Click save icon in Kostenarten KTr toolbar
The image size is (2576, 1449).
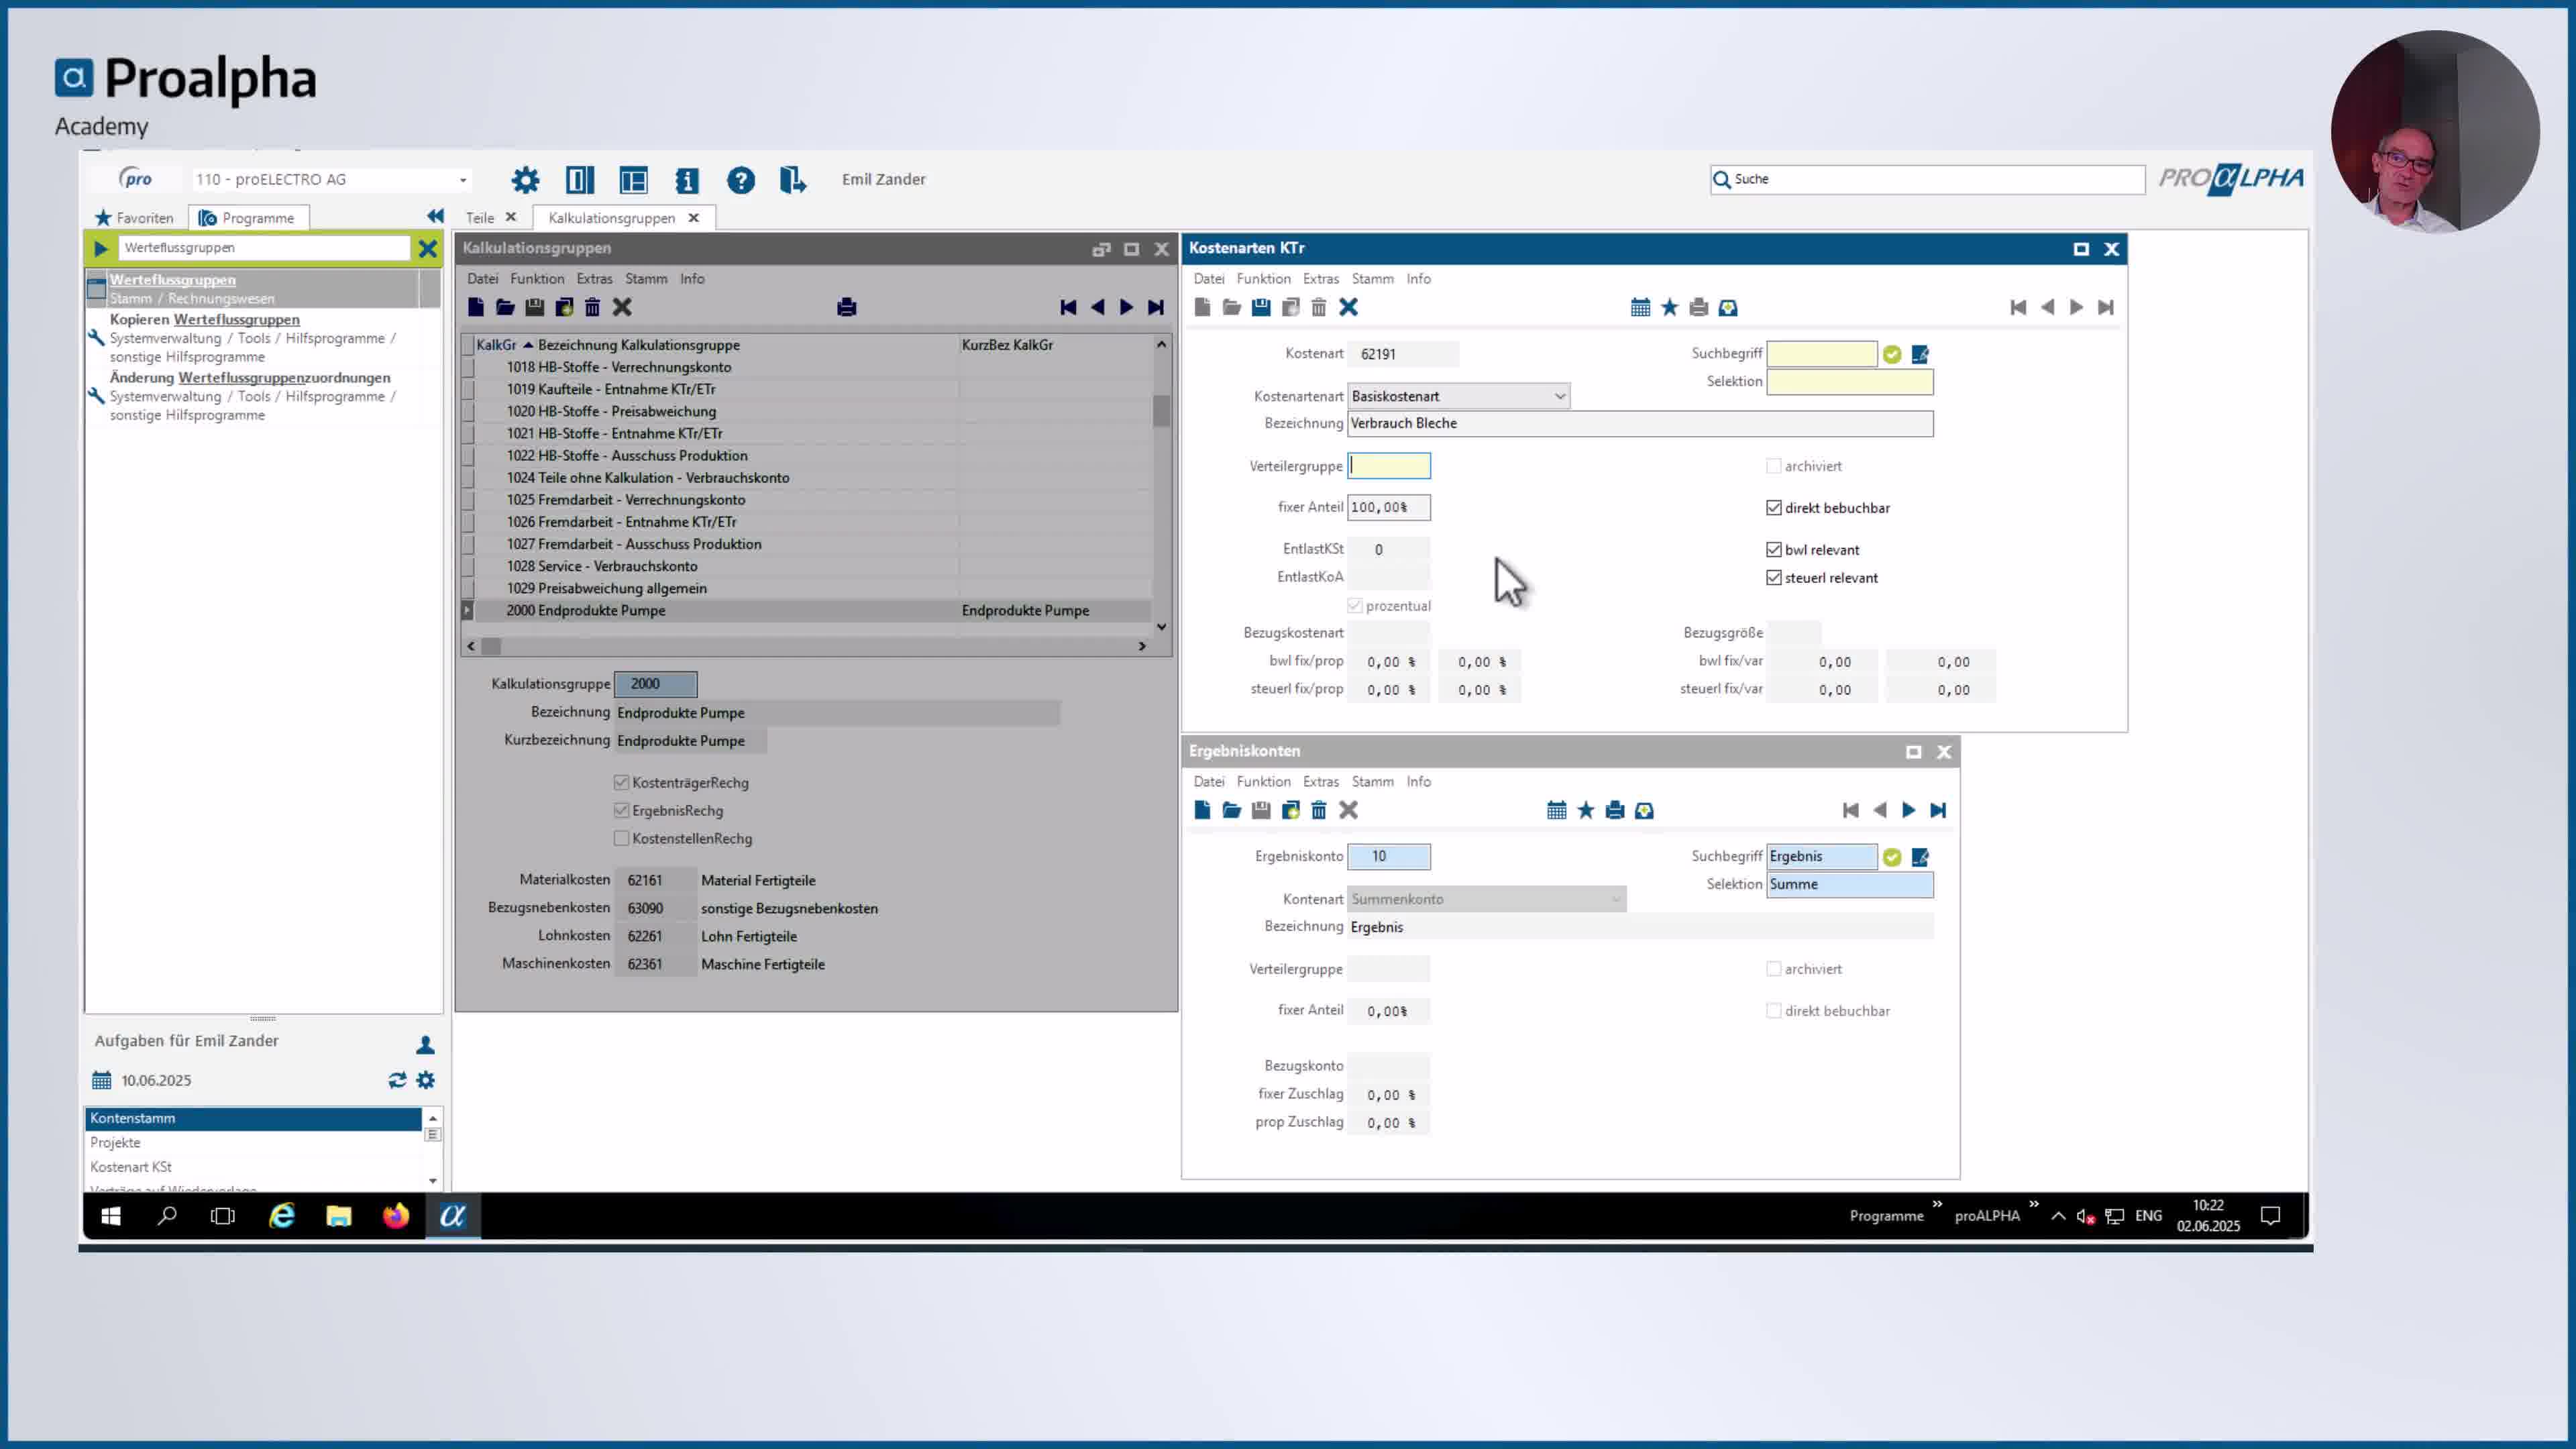(x=1261, y=307)
